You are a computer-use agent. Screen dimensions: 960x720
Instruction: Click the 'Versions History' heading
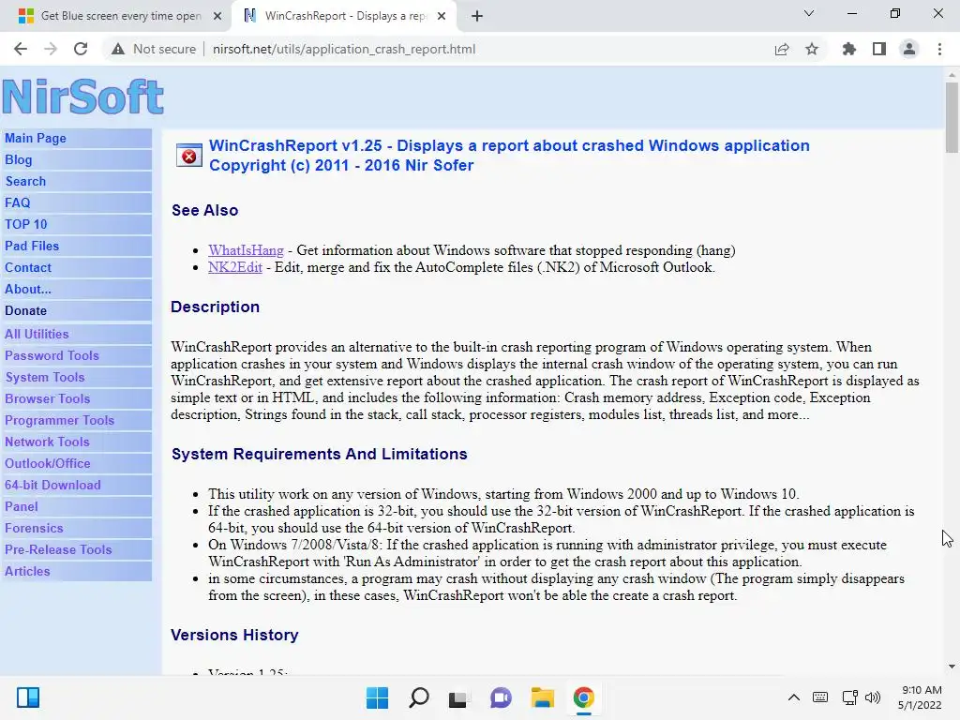[234, 635]
